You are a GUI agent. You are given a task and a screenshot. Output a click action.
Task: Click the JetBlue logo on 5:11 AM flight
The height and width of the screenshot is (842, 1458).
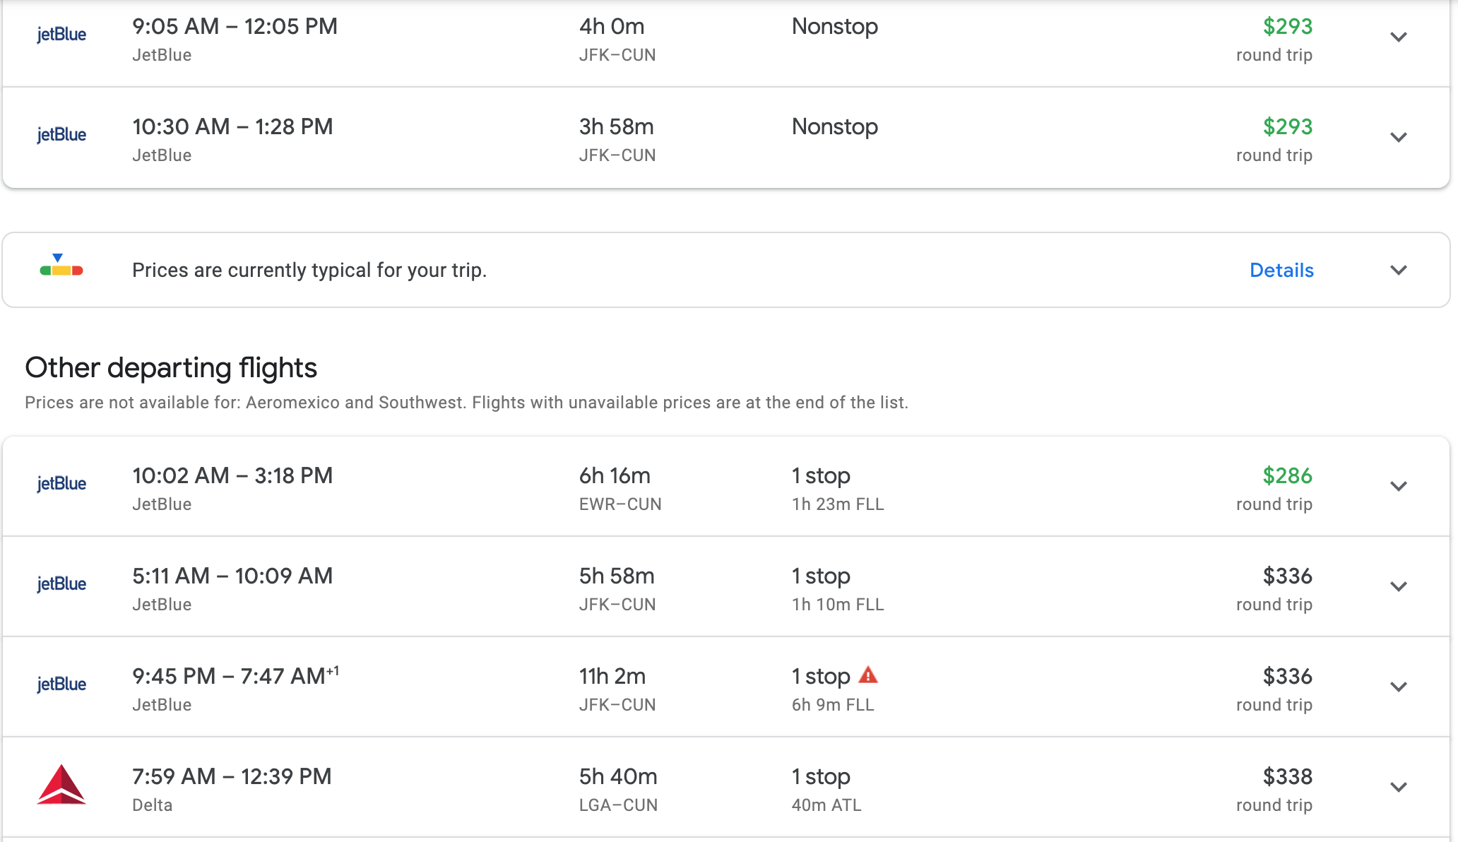pos(61,584)
